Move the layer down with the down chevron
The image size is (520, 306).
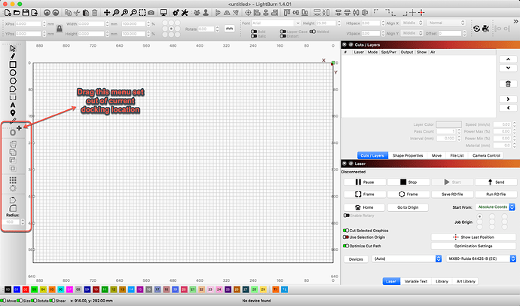pyautogui.click(x=508, y=68)
